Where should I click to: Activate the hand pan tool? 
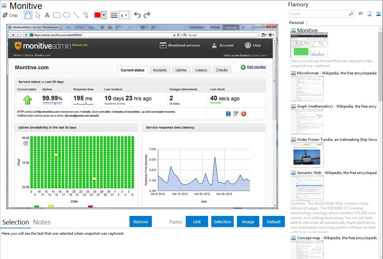(28, 15)
